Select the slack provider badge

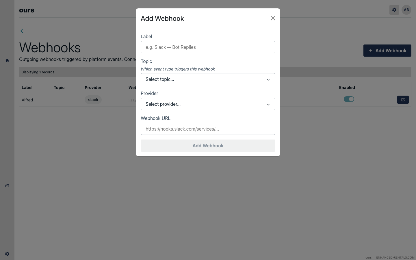pyautogui.click(x=93, y=100)
